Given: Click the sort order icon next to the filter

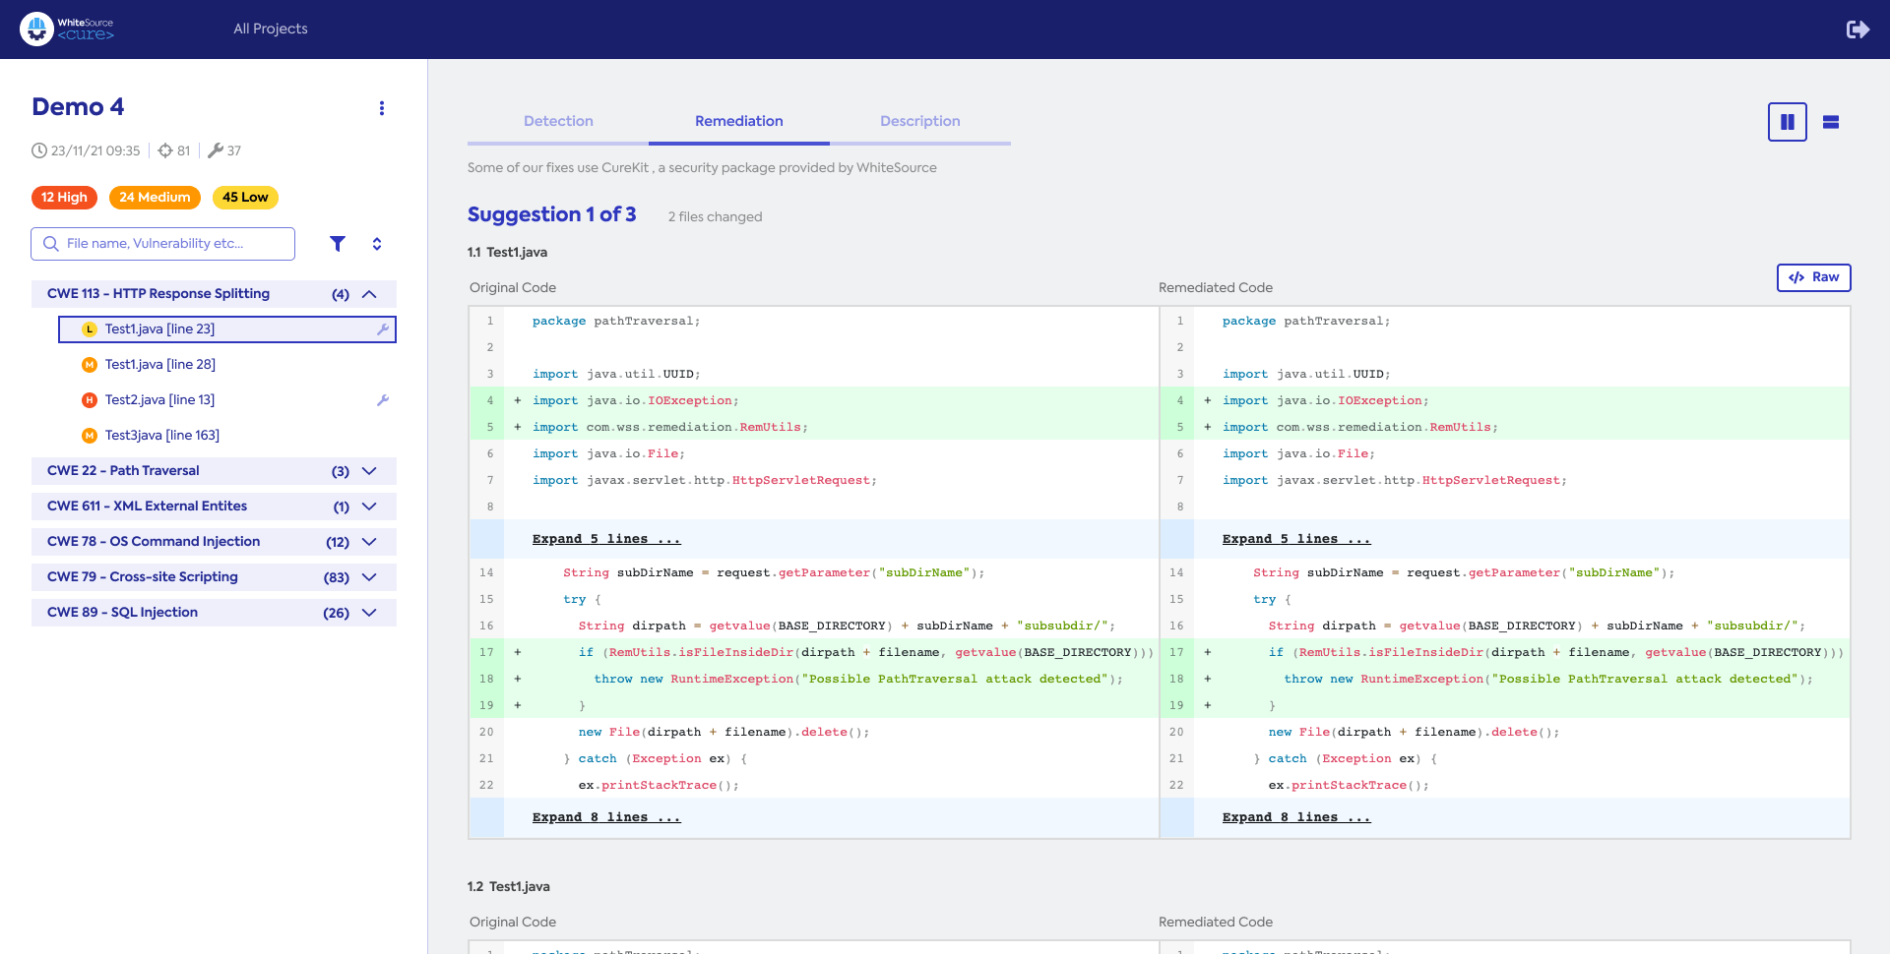Looking at the screenshot, I should coord(377,243).
